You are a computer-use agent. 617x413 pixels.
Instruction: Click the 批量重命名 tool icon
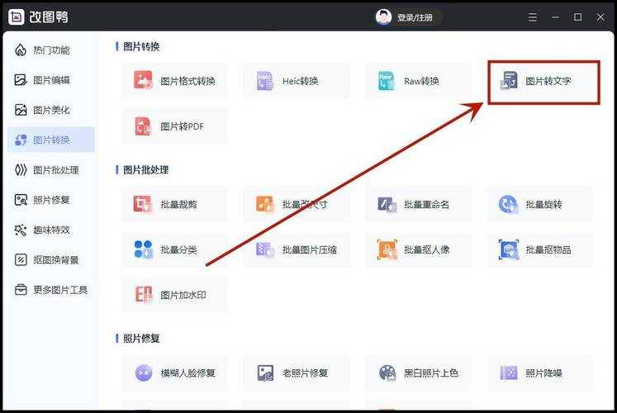(x=387, y=205)
